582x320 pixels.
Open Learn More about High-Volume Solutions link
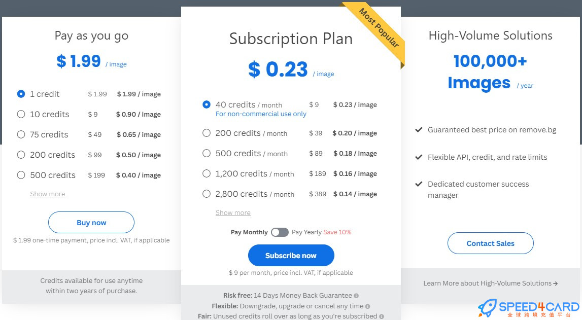(490, 283)
